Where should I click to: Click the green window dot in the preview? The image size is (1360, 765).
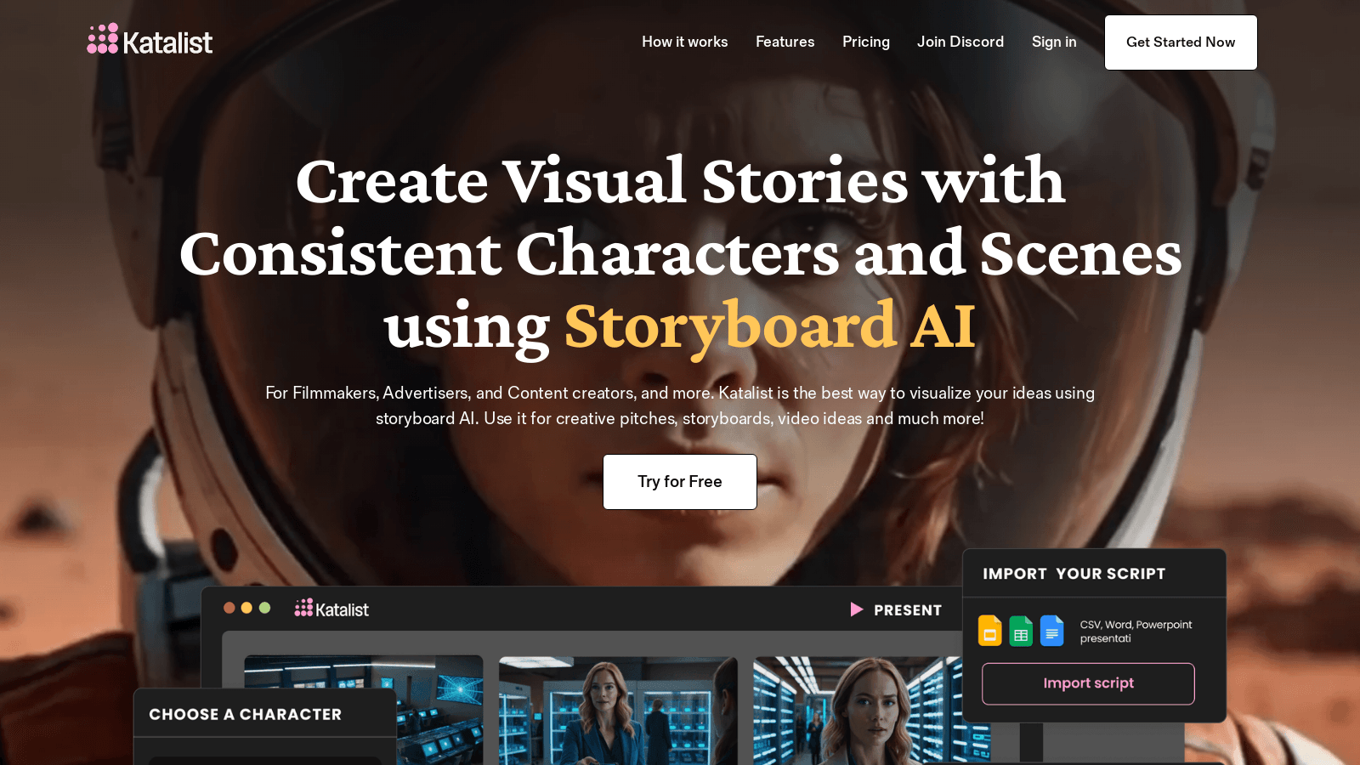click(264, 608)
